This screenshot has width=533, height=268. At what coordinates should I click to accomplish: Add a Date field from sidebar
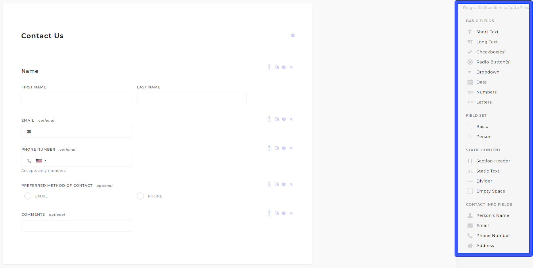[x=481, y=82]
